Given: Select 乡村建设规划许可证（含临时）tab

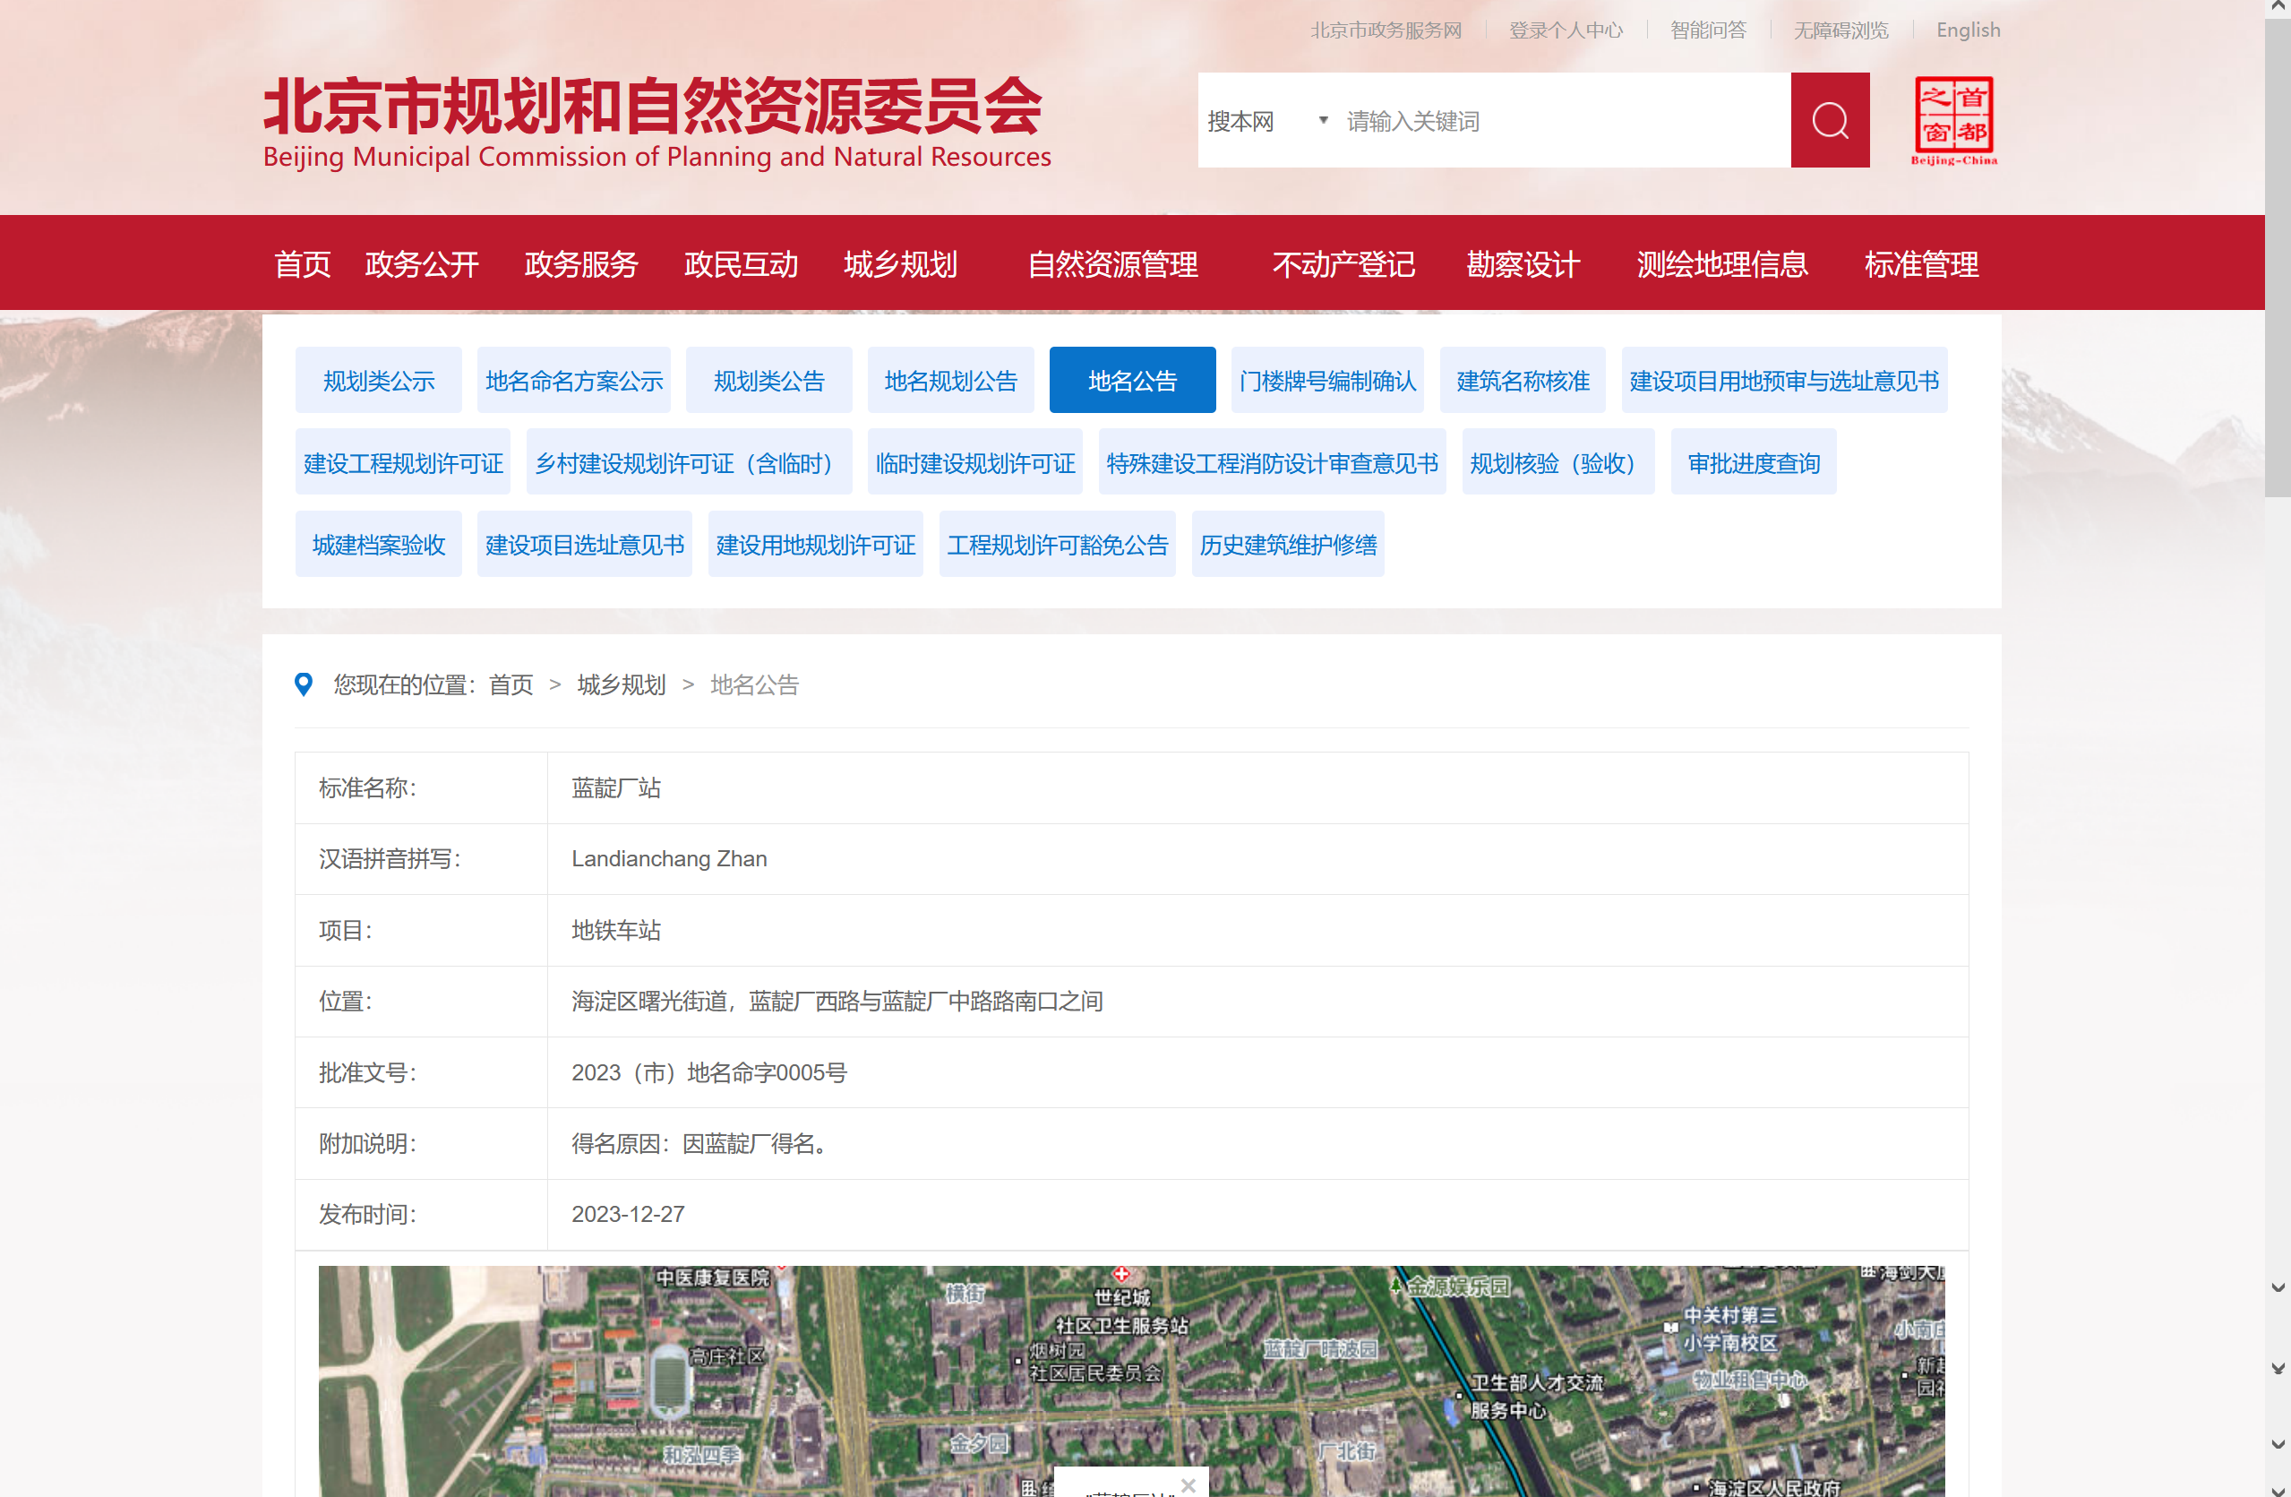Looking at the screenshot, I should pyautogui.click(x=688, y=463).
